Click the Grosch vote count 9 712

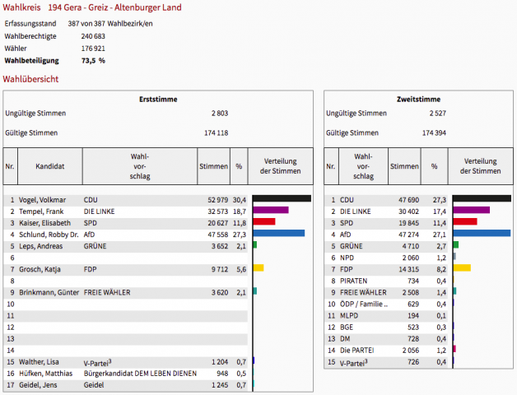coord(220,269)
